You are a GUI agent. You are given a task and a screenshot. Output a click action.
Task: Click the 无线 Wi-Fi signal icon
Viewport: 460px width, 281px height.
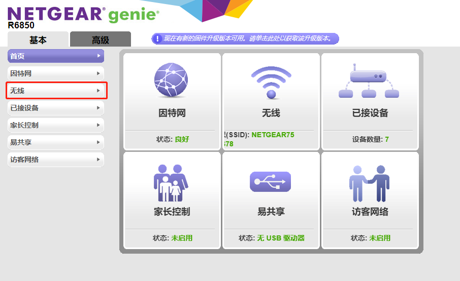click(x=271, y=83)
